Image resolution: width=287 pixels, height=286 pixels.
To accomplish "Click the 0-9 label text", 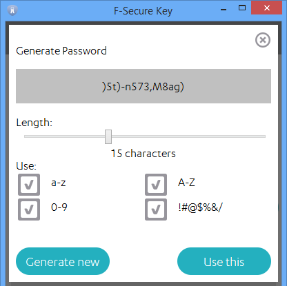I will click(x=59, y=207).
